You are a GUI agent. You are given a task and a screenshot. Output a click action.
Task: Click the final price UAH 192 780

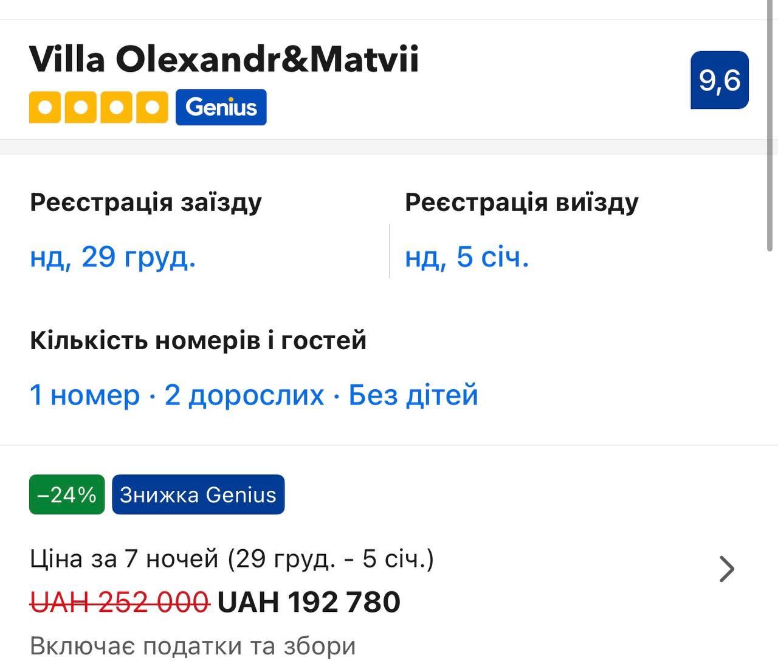tap(309, 602)
